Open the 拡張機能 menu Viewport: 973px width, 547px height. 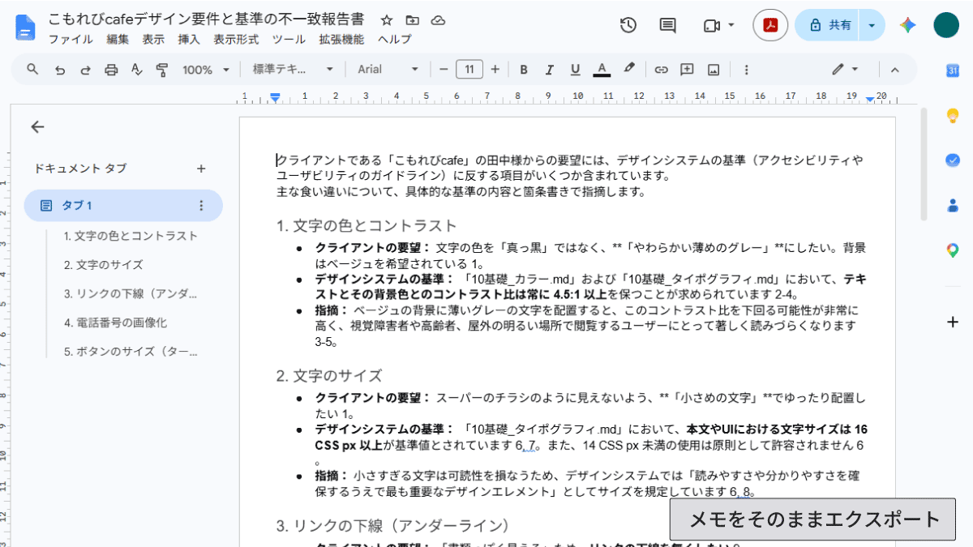(341, 39)
